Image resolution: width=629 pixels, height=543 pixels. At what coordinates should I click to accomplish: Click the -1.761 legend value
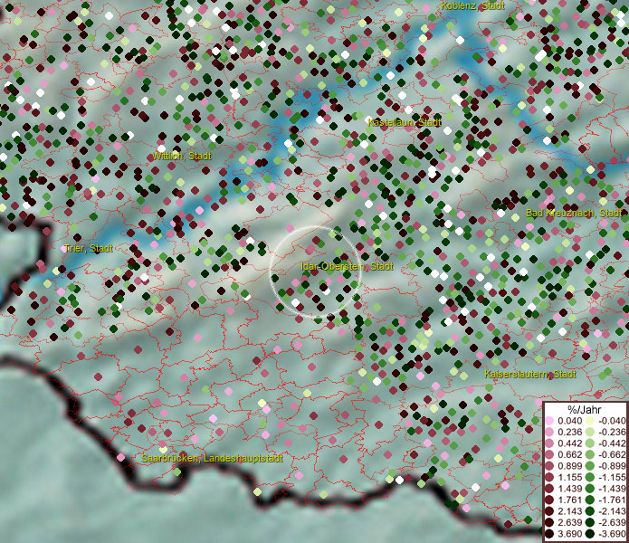coord(612,500)
